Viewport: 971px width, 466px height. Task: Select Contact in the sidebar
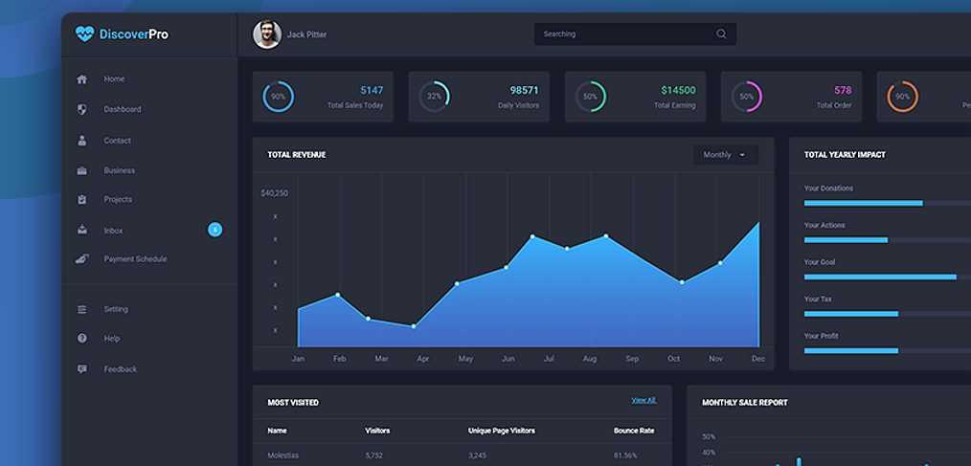point(117,141)
